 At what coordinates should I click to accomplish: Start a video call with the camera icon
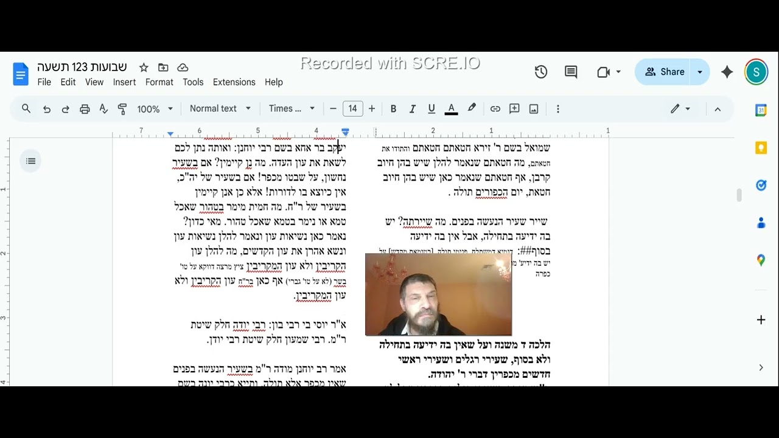(x=603, y=72)
